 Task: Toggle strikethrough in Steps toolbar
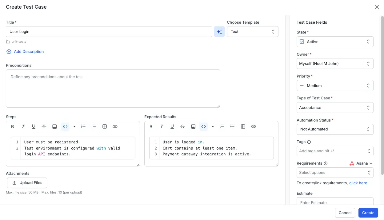coord(44,126)
